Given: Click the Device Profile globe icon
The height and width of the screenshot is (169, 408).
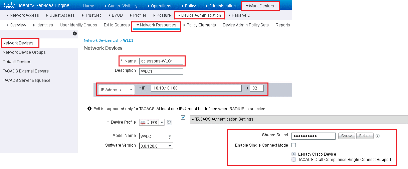Looking at the screenshot, I should point(169,122).
